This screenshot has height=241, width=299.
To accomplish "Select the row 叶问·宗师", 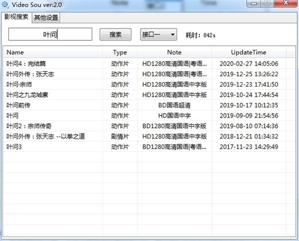I will [x=149, y=84].
